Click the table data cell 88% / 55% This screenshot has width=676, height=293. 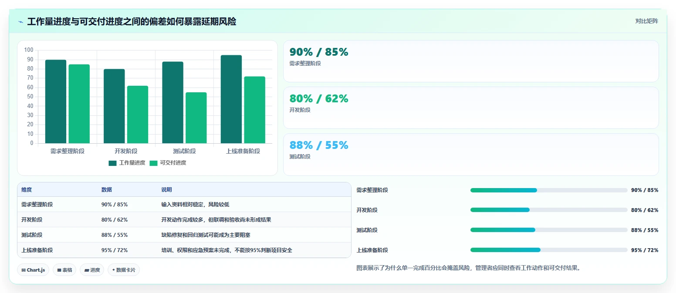(x=115, y=235)
